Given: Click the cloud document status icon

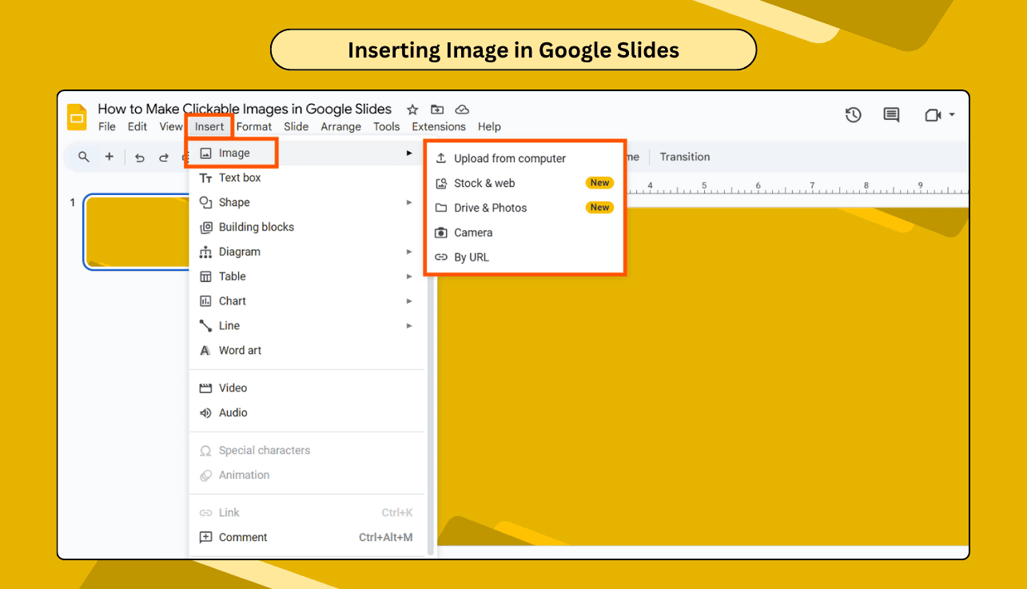Looking at the screenshot, I should (462, 109).
